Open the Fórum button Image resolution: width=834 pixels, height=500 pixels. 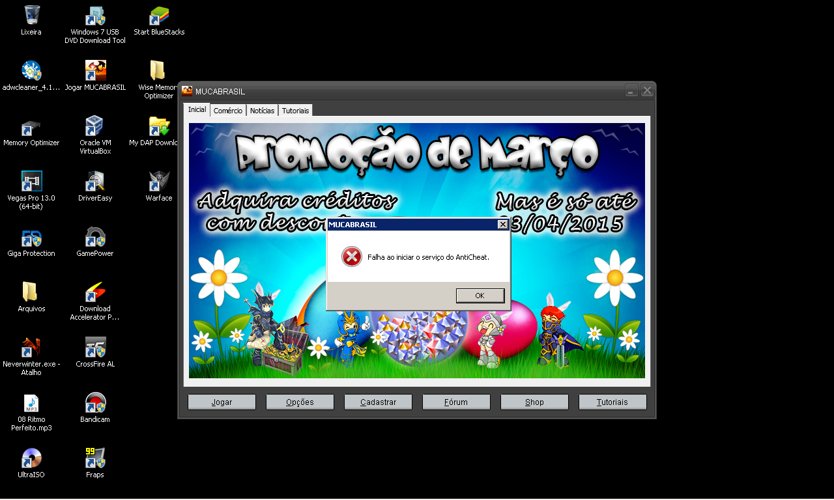[x=456, y=402]
